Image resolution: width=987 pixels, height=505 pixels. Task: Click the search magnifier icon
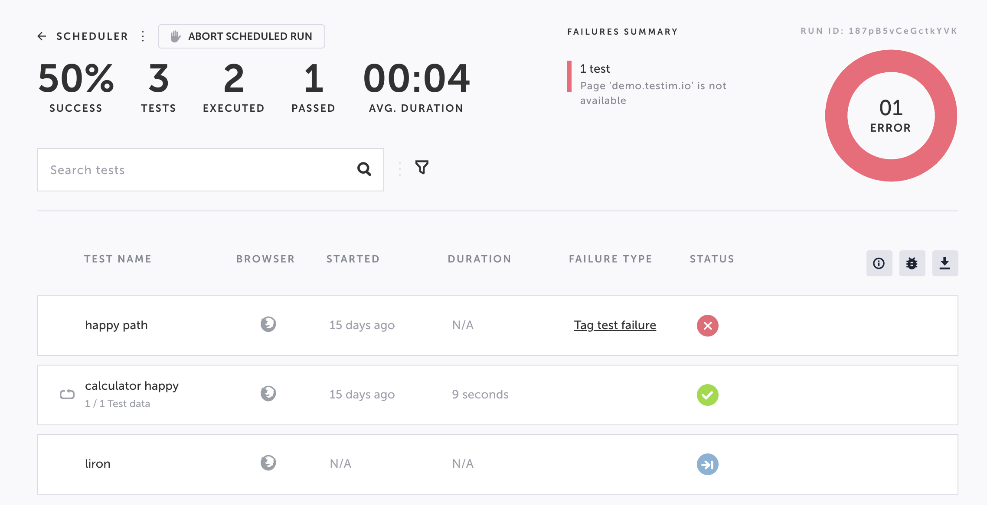coord(364,169)
